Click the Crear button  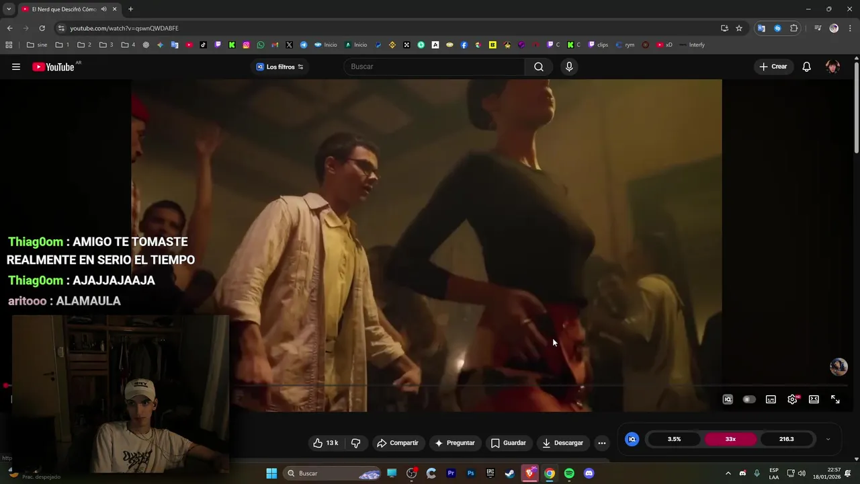click(773, 67)
